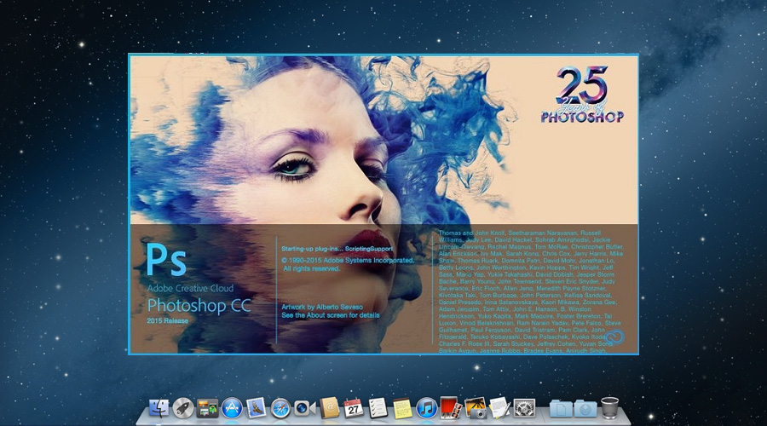This screenshot has width=767, height=426.
Task: Launch iTunes music note icon
Action: pos(427,408)
